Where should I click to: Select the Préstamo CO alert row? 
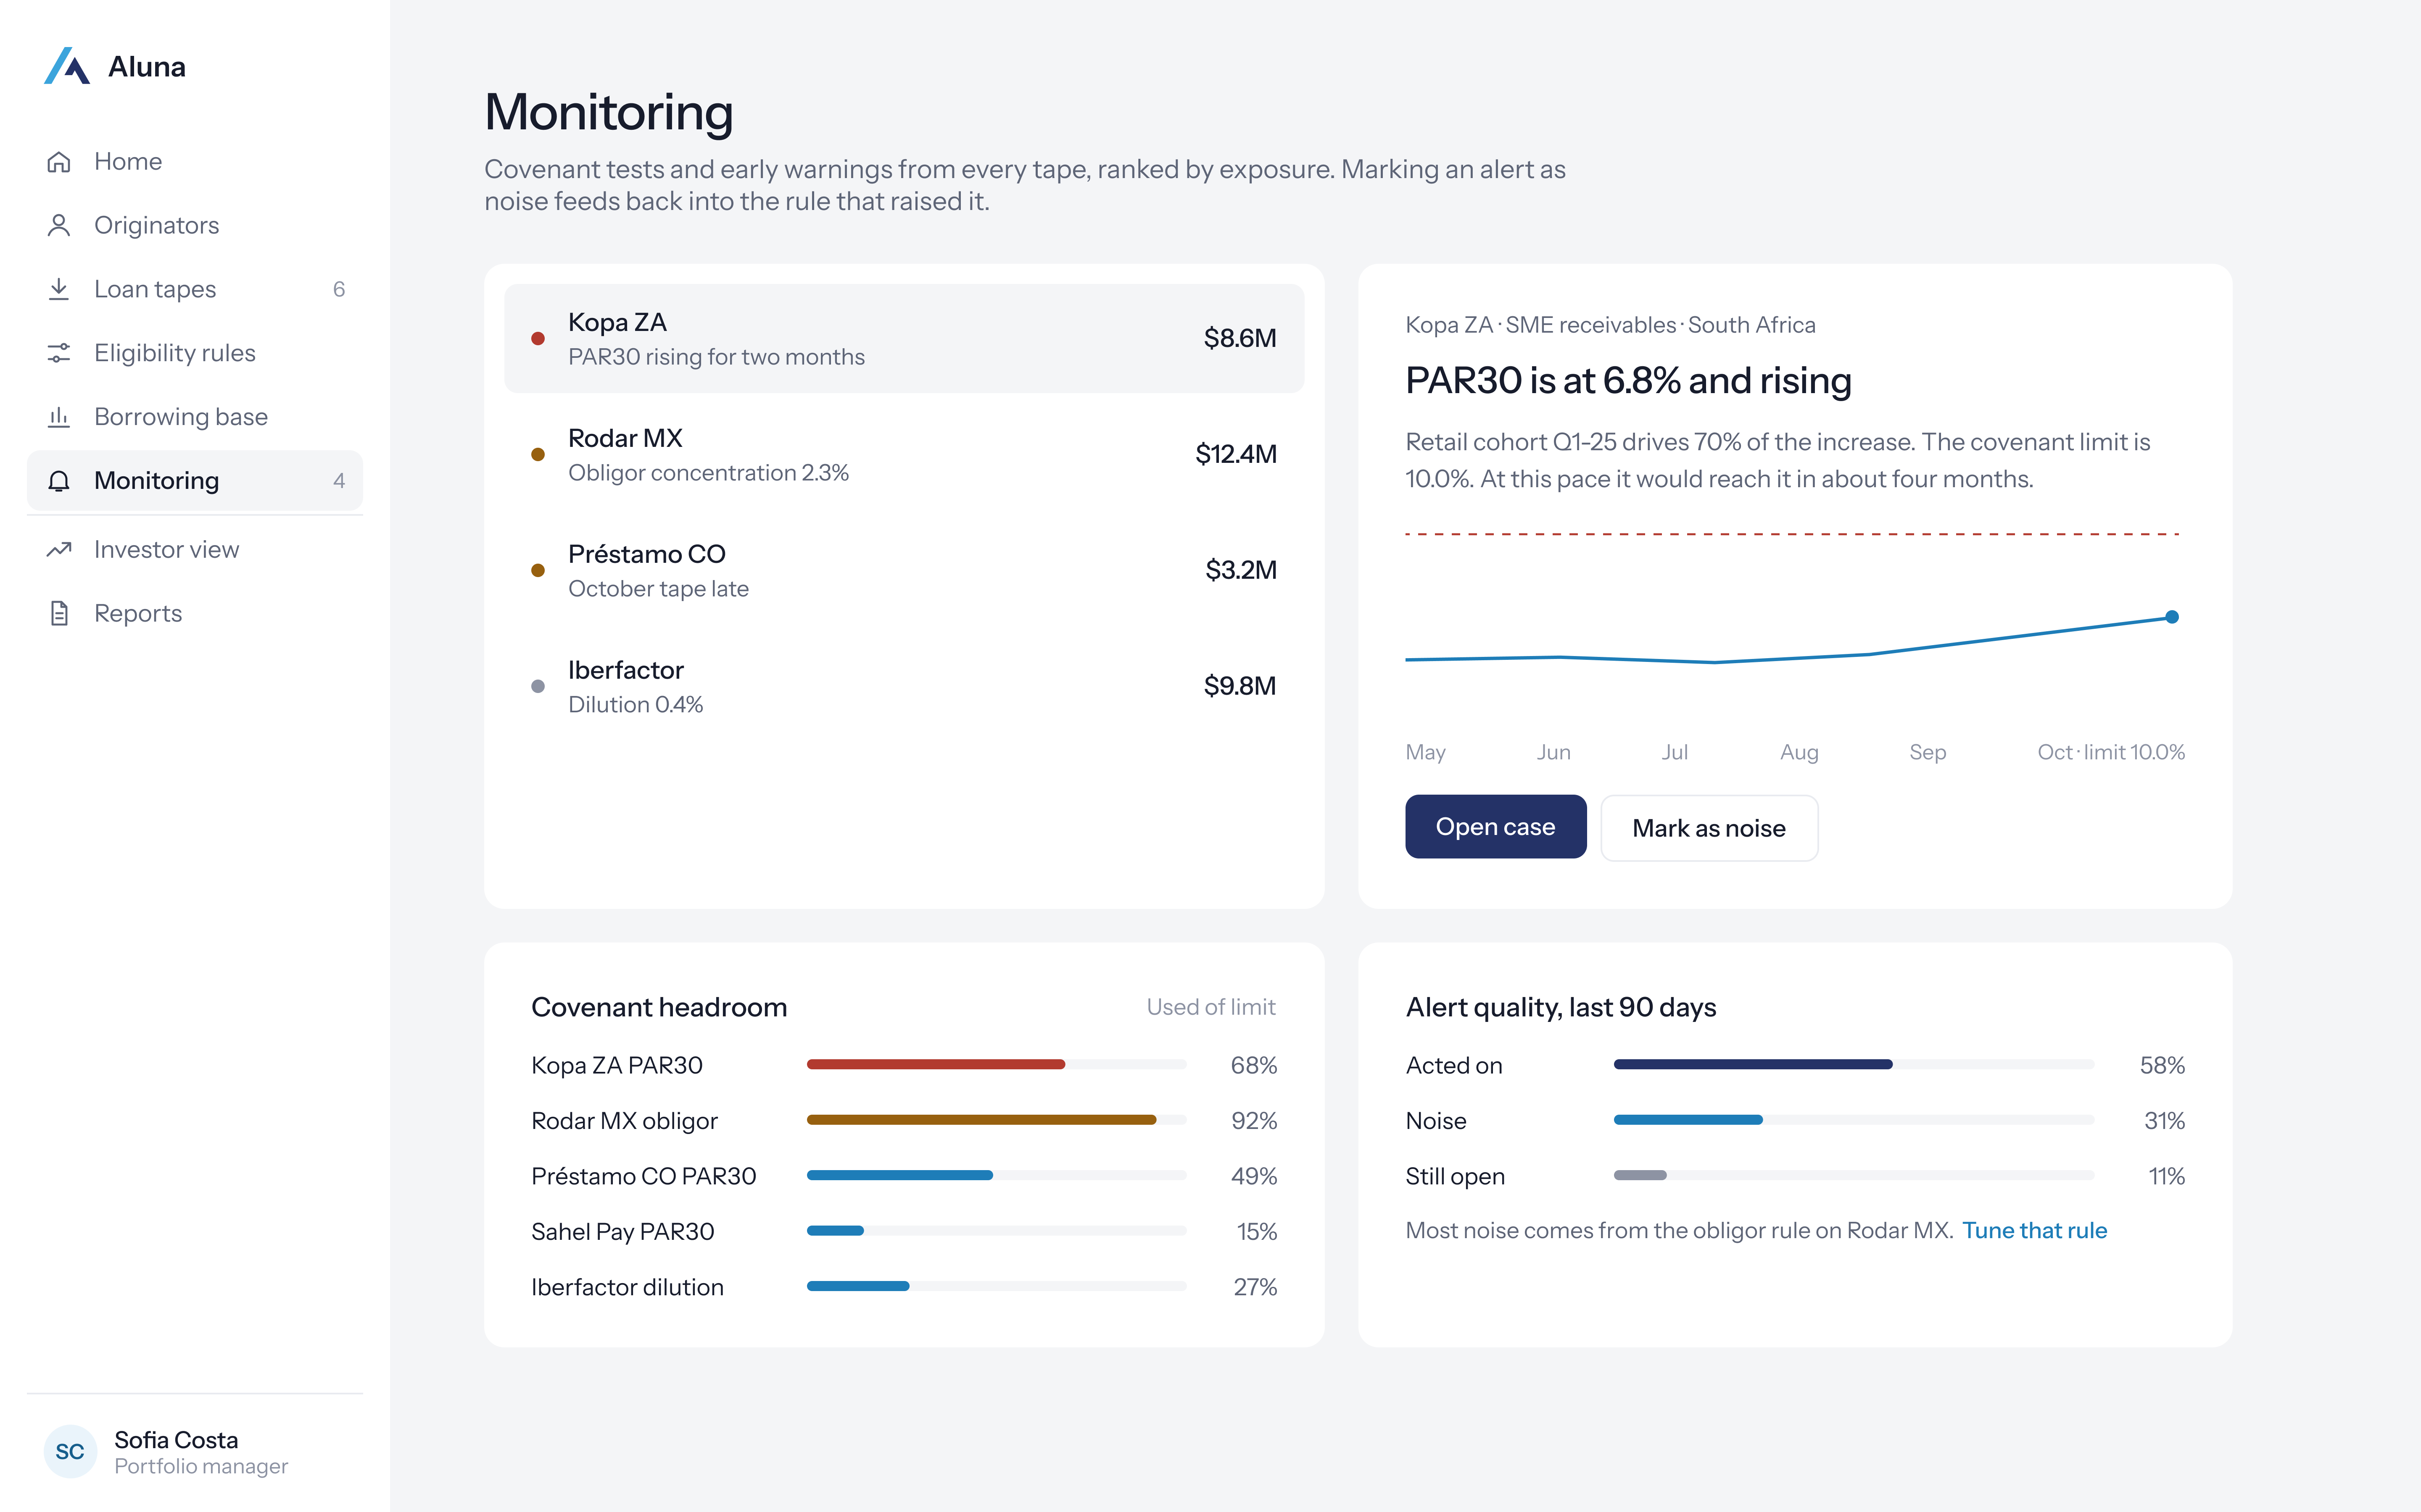905,570
